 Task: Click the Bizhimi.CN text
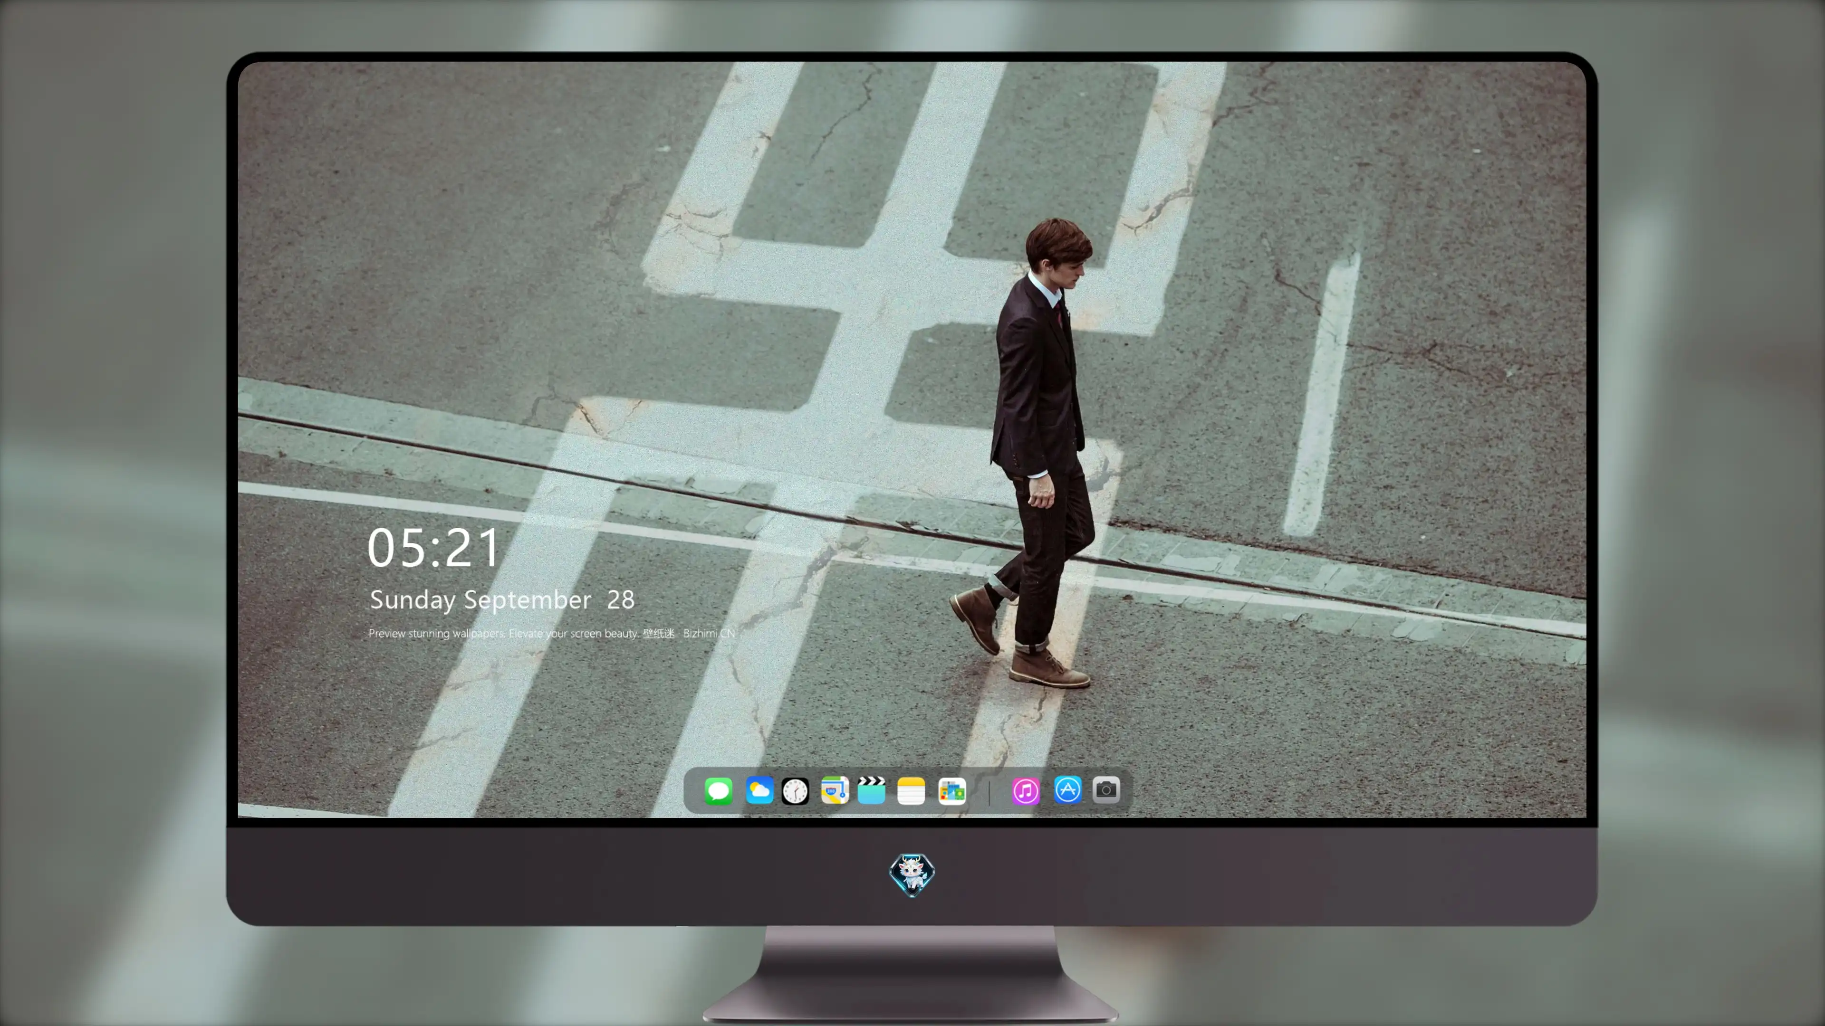[x=709, y=633]
